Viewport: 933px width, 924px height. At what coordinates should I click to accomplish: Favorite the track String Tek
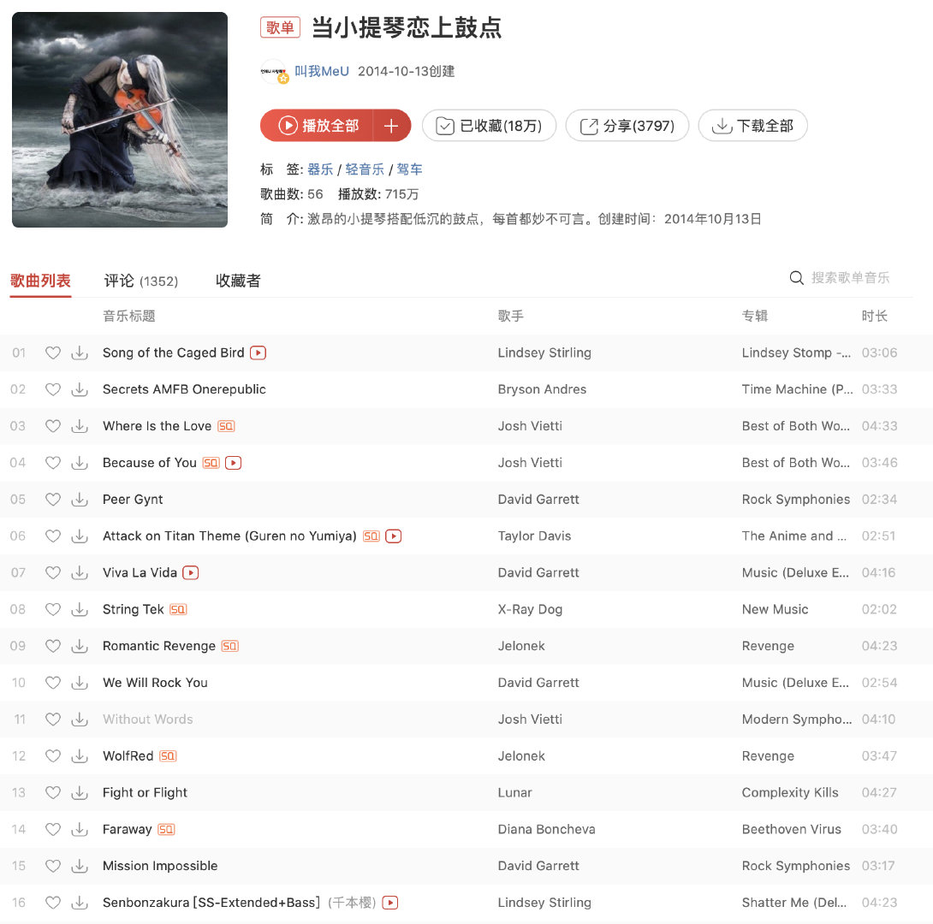click(x=53, y=609)
